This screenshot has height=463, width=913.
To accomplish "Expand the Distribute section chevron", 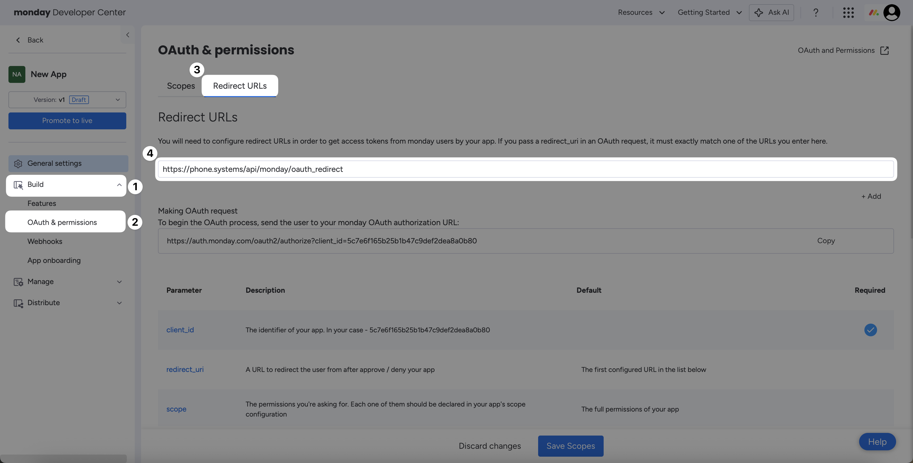I will (119, 303).
